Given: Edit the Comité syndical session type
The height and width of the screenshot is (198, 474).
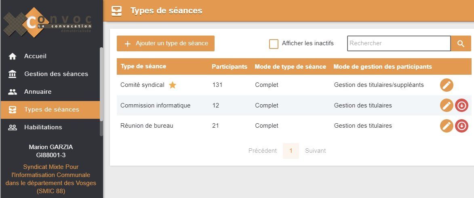Looking at the screenshot, I should 447,85.
